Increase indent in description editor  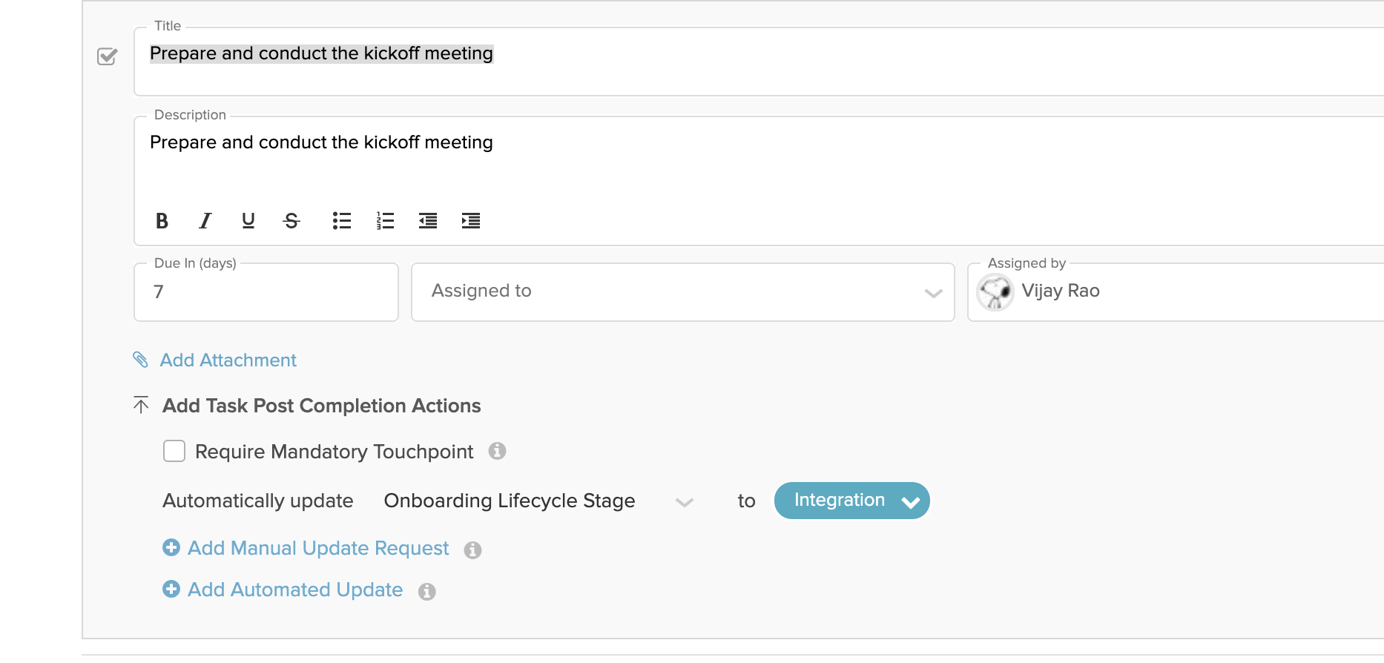[x=471, y=220]
